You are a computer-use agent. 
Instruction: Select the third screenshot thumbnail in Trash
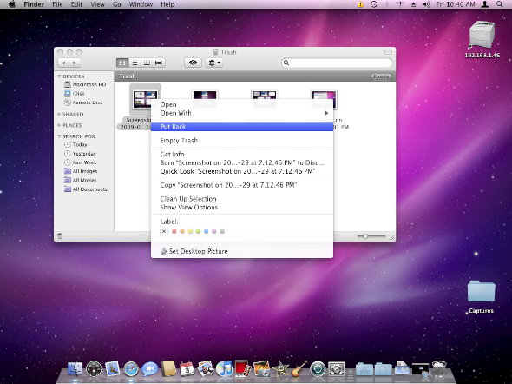pos(264,99)
